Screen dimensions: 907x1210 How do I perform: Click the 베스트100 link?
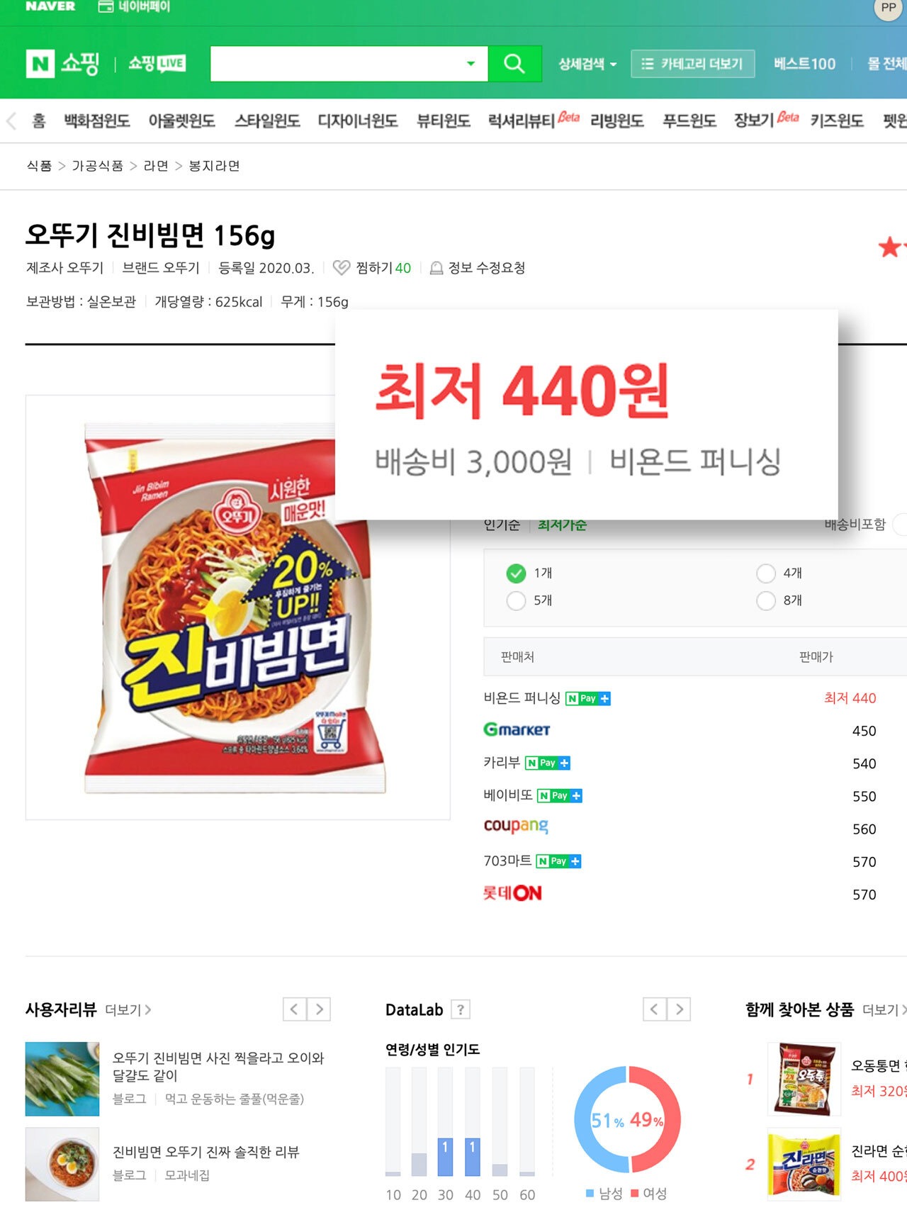tap(804, 64)
